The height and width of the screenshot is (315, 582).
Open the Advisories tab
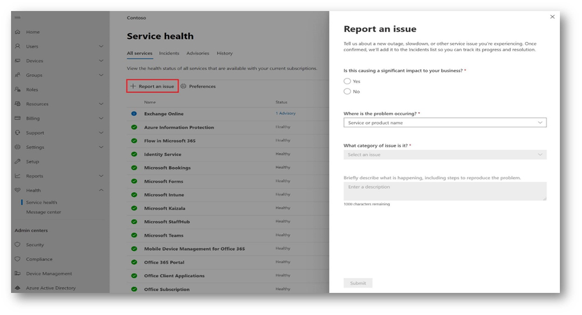198,53
